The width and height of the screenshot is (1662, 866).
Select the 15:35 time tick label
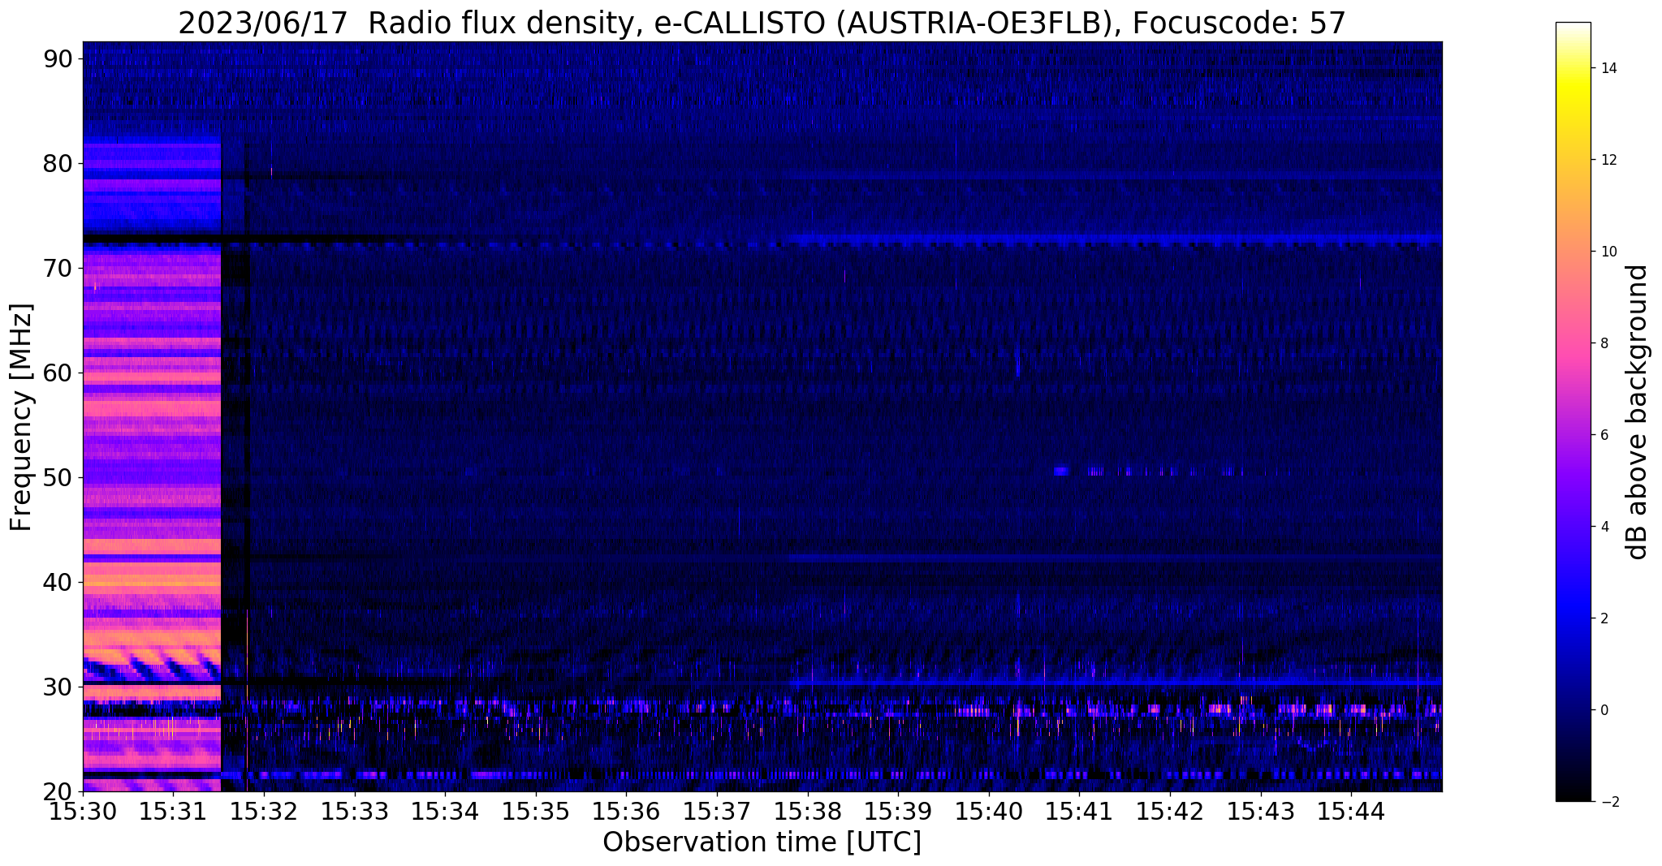[x=536, y=811]
